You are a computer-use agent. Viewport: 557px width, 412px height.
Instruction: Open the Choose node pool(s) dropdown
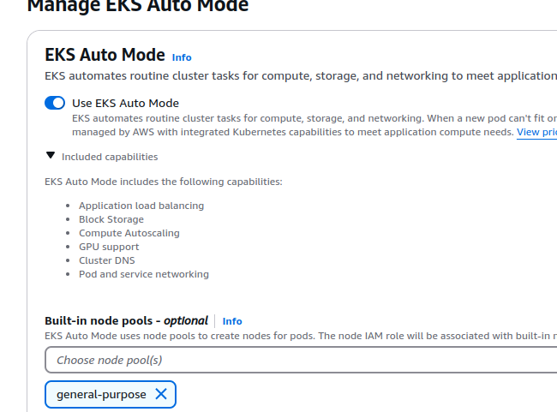(x=301, y=360)
